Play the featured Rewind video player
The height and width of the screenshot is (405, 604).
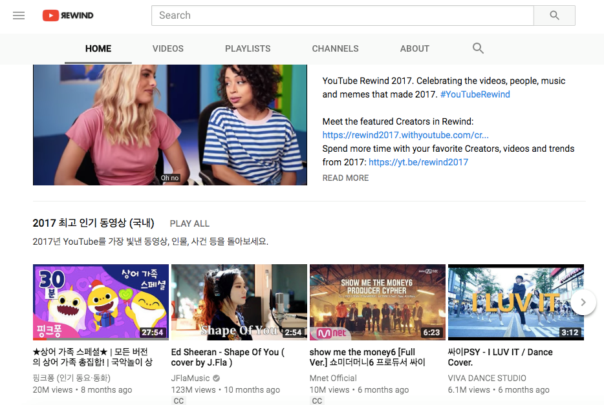click(x=170, y=125)
